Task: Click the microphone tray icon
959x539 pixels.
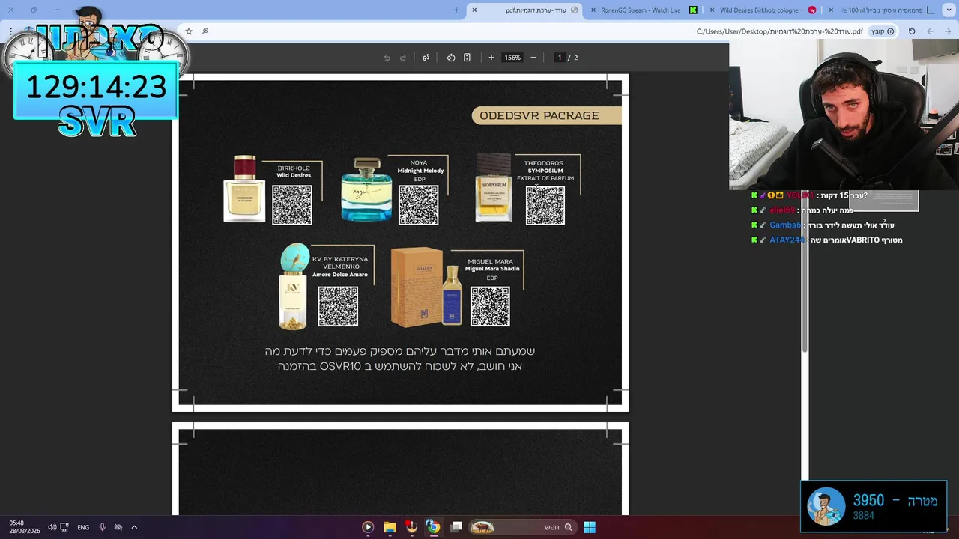Action: pos(102,527)
